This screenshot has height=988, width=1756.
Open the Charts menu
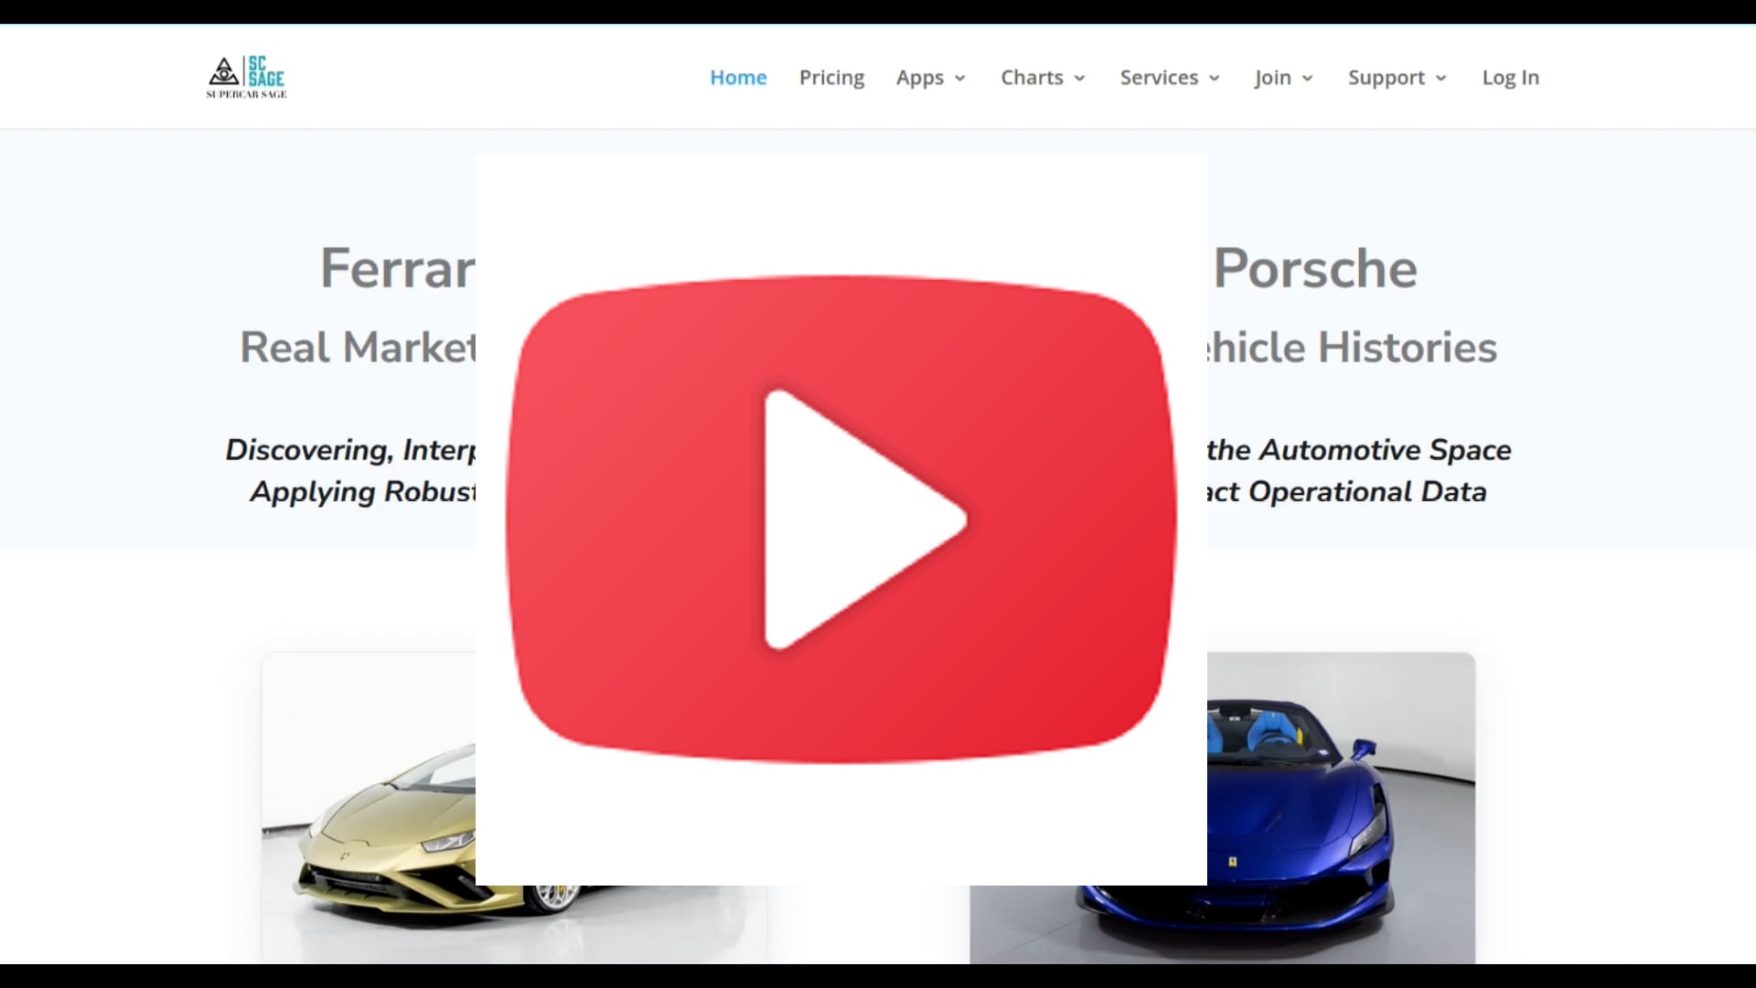coord(1032,78)
